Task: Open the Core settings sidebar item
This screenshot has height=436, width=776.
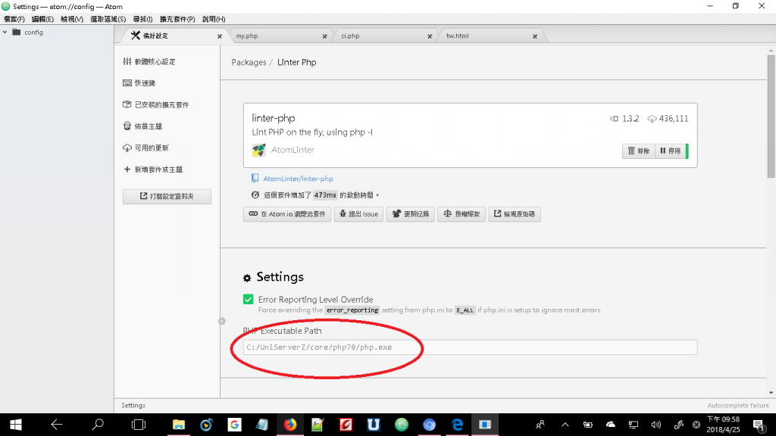Action: coord(149,62)
